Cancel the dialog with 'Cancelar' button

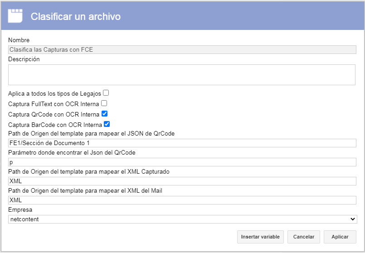click(303, 237)
